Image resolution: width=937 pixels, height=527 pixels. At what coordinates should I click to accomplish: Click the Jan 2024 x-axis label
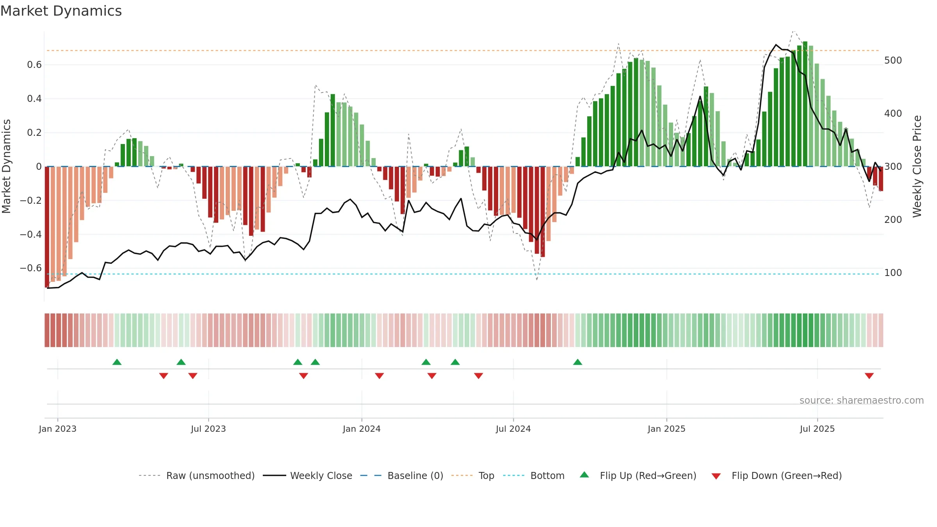point(362,429)
